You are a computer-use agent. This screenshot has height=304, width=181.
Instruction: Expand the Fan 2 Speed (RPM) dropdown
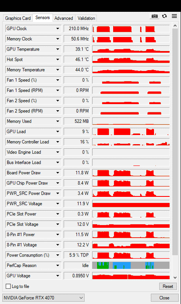tap(58, 111)
